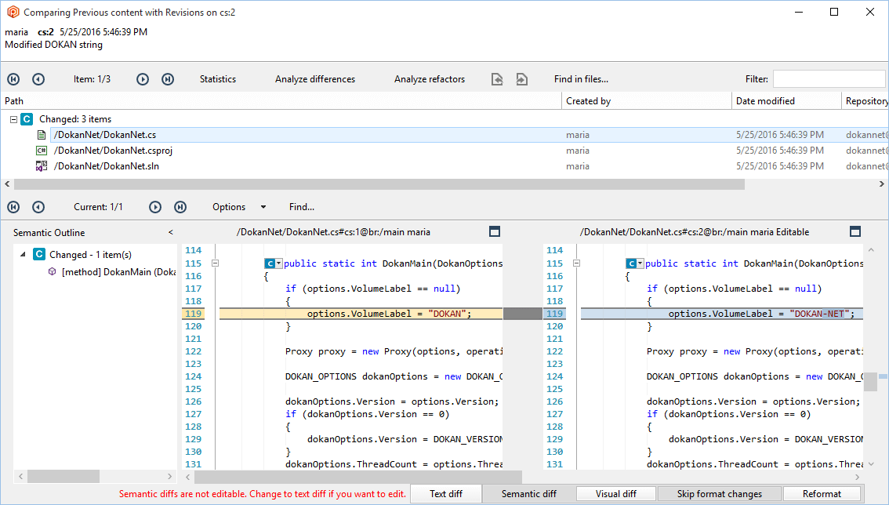Click the export icon next to Find in files
Viewport: 889px width, 505px height.
click(521, 79)
